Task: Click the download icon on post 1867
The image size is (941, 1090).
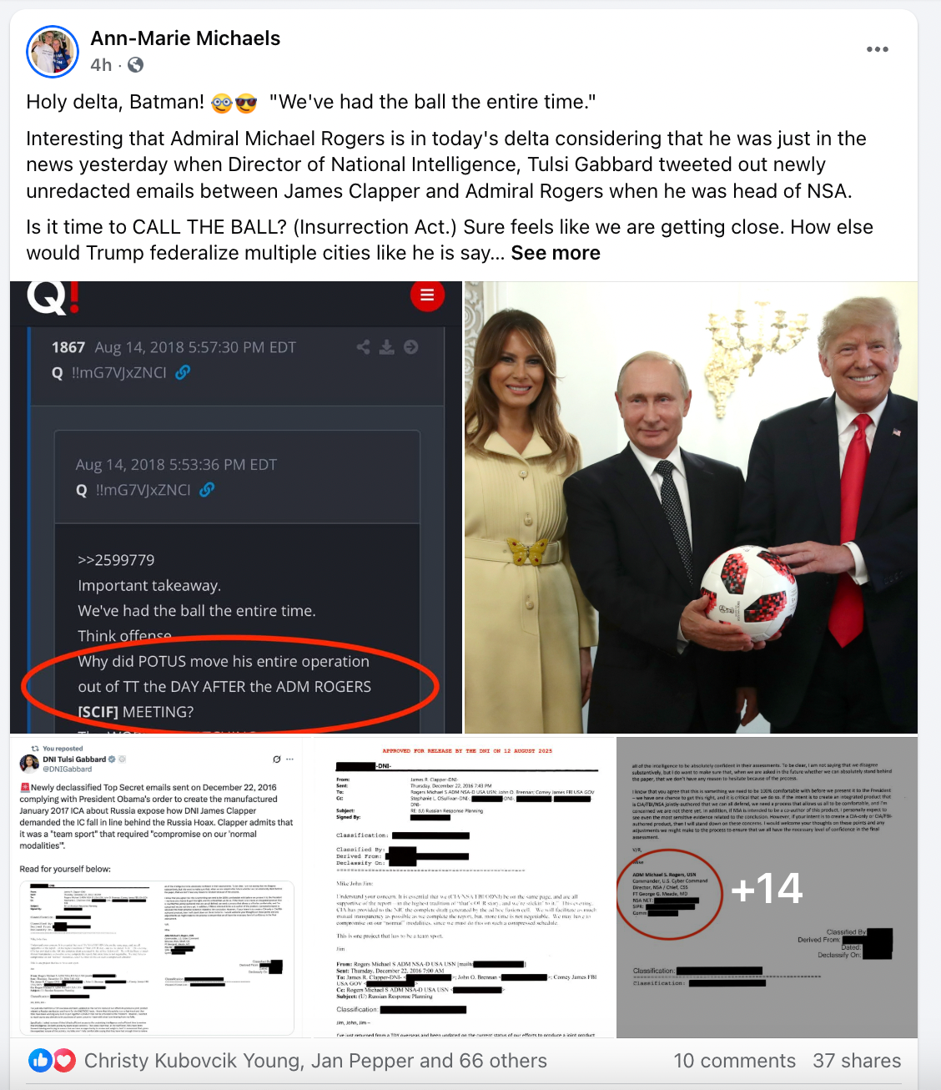Action: pyautogui.click(x=387, y=347)
